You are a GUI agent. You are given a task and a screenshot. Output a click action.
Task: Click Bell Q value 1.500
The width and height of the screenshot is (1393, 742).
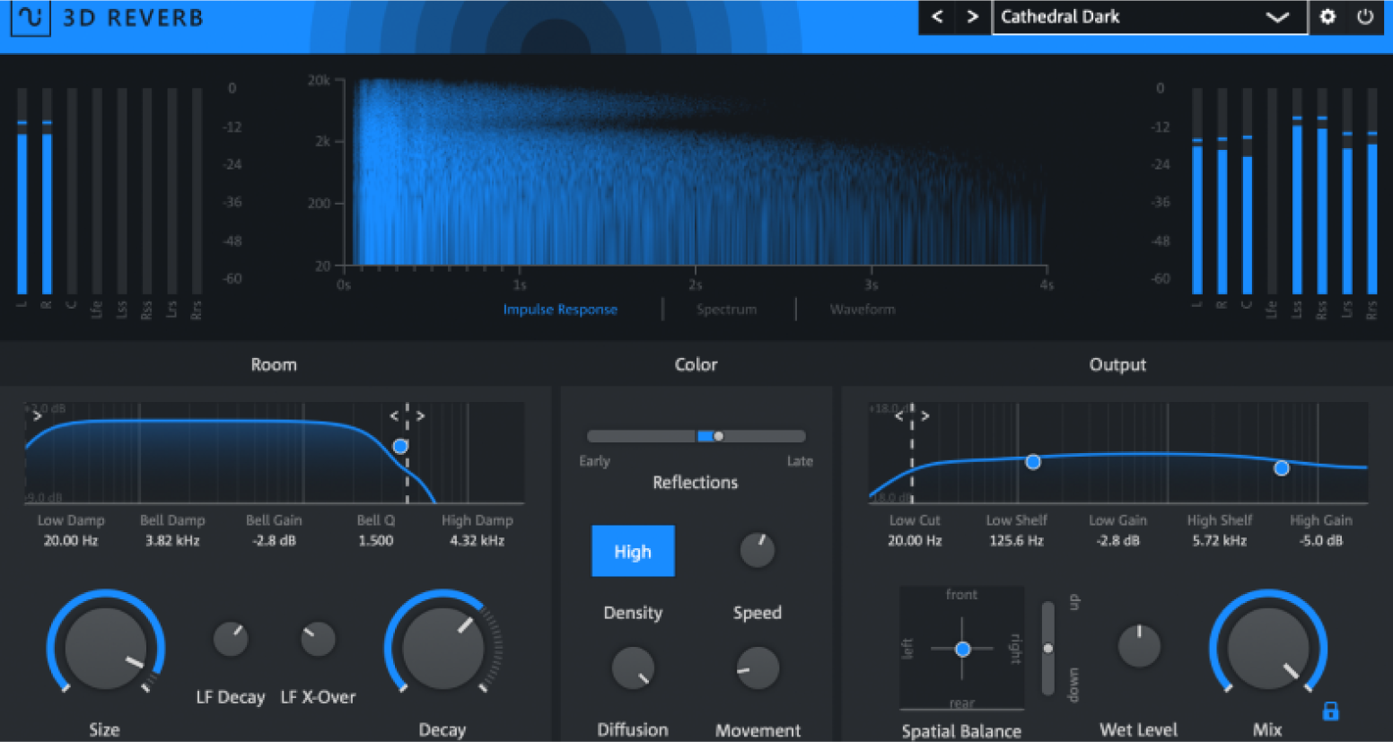(x=375, y=540)
